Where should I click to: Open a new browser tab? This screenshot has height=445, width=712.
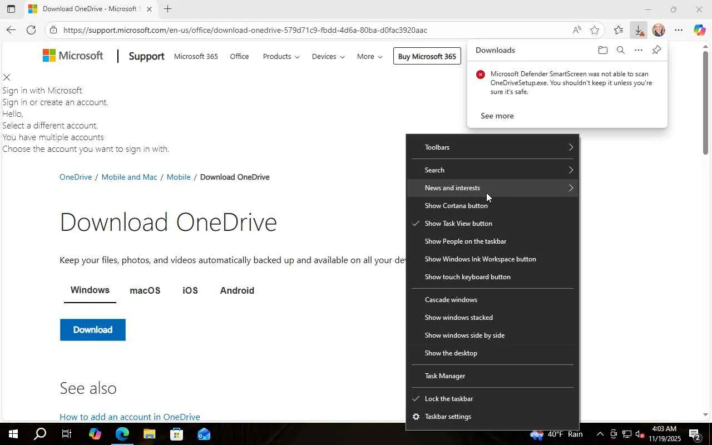click(x=167, y=9)
